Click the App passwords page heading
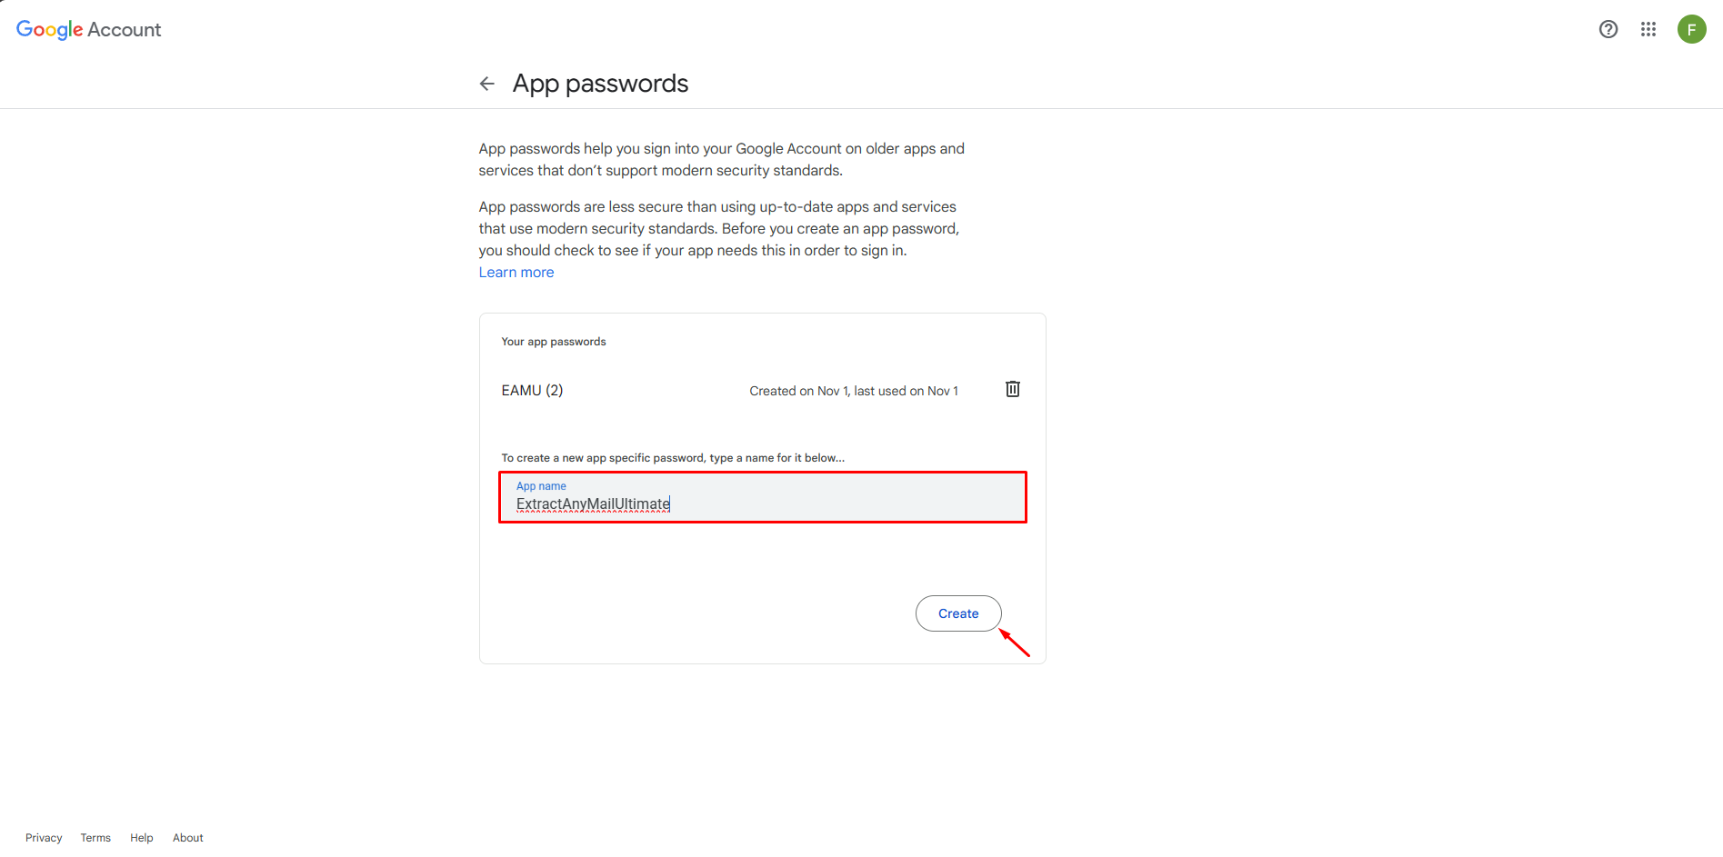1723x857 pixels. 600,84
